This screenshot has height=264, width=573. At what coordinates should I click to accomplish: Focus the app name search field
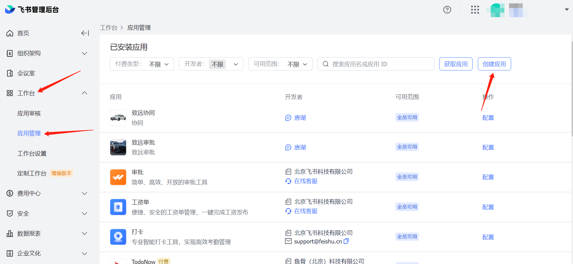click(380, 64)
